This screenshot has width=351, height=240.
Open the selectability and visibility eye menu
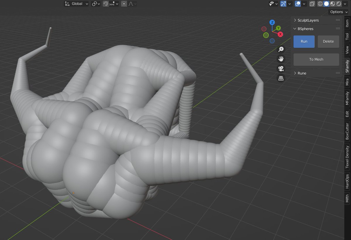pos(273,4)
